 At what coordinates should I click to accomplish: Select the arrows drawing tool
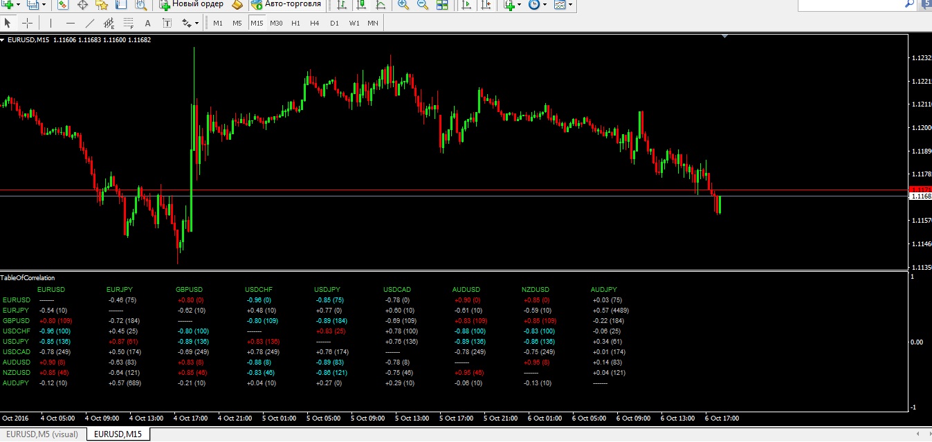click(x=186, y=23)
